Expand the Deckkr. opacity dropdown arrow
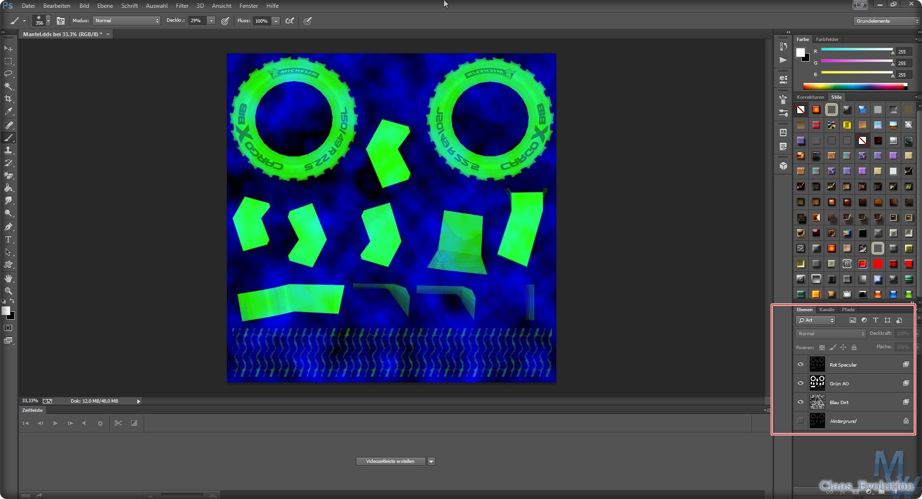Screen dimensions: 922x499 [x=211, y=21]
